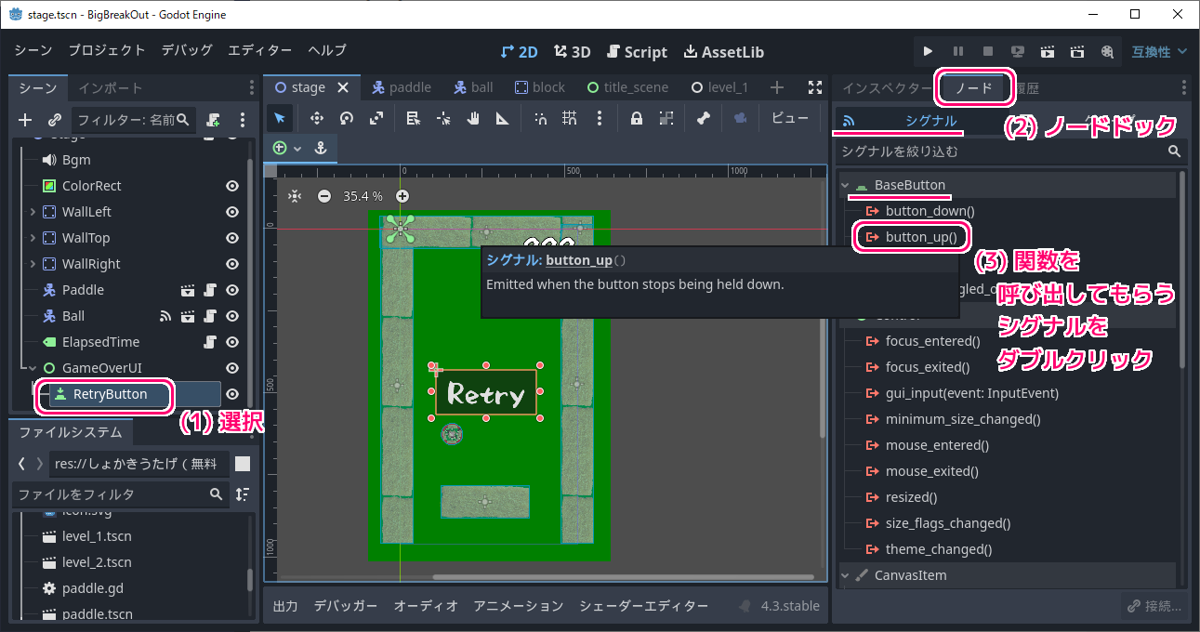The image size is (1200, 632).
Task: Activate the Move Mode tool
Action: pyautogui.click(x=316, y=118)
